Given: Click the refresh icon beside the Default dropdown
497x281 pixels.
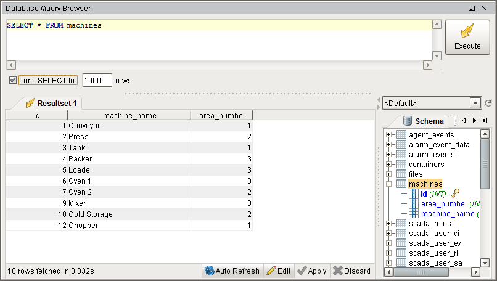Looking at the screenshot, I should (488, 103).
